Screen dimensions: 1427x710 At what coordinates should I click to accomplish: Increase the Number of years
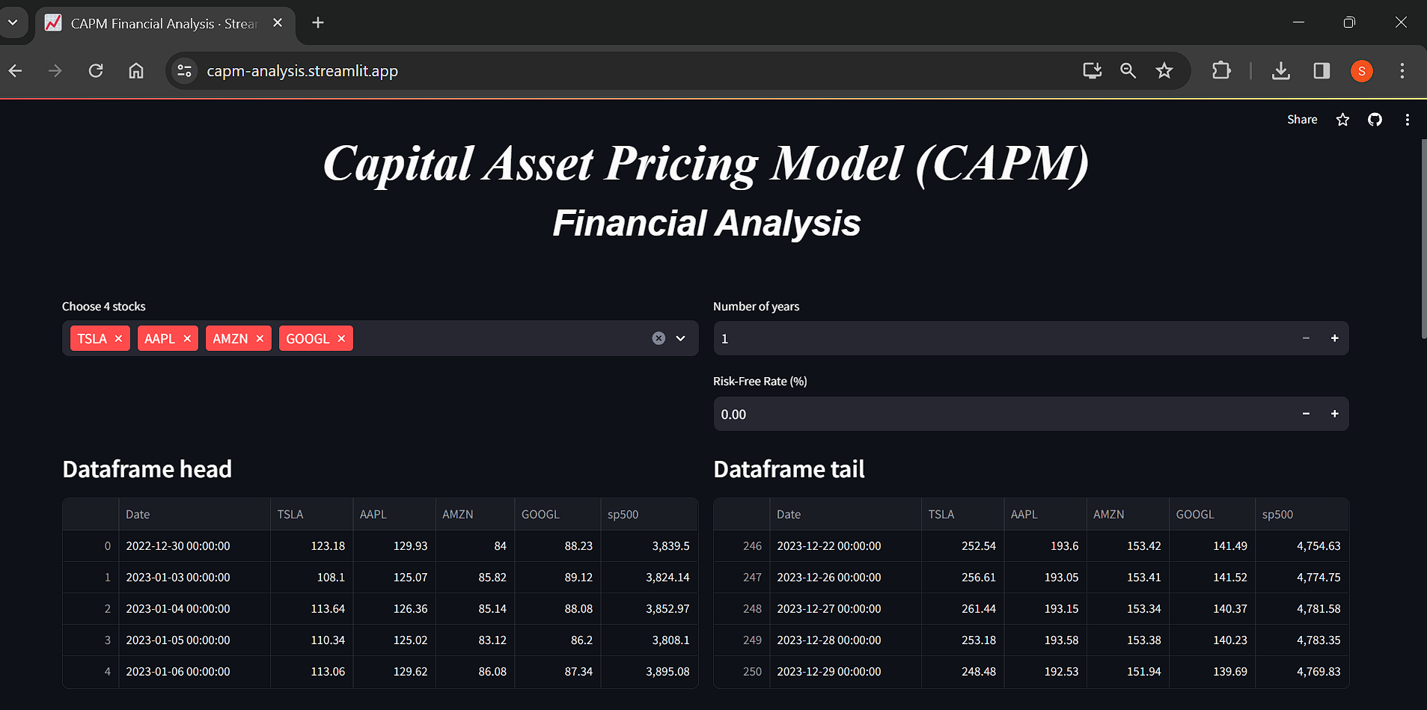[x=1334, y=338]
